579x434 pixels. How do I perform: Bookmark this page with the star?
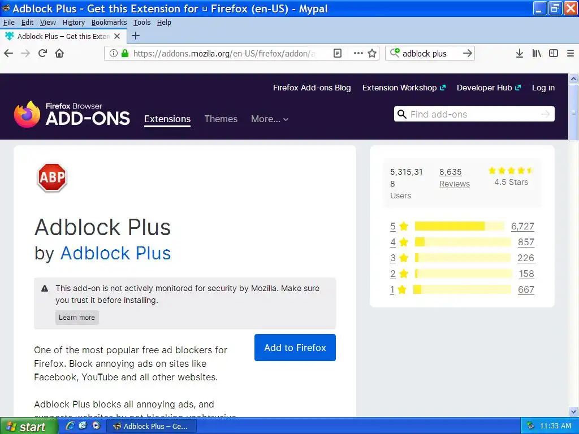372,53
